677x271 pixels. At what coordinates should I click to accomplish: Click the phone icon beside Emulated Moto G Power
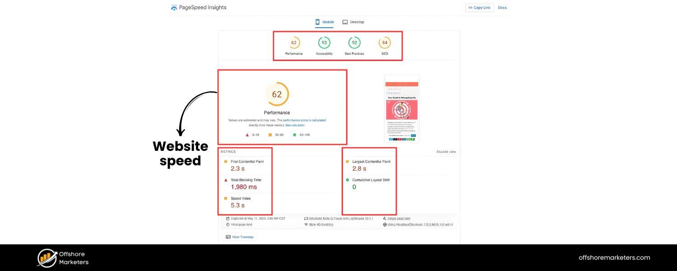click(x=306, y=218)
